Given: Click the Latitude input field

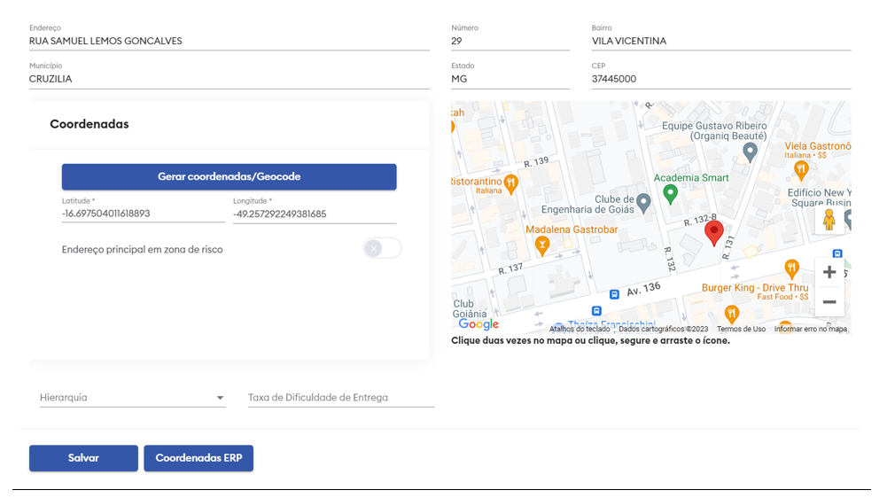Looking at the screenshot, I should [143, 214].
